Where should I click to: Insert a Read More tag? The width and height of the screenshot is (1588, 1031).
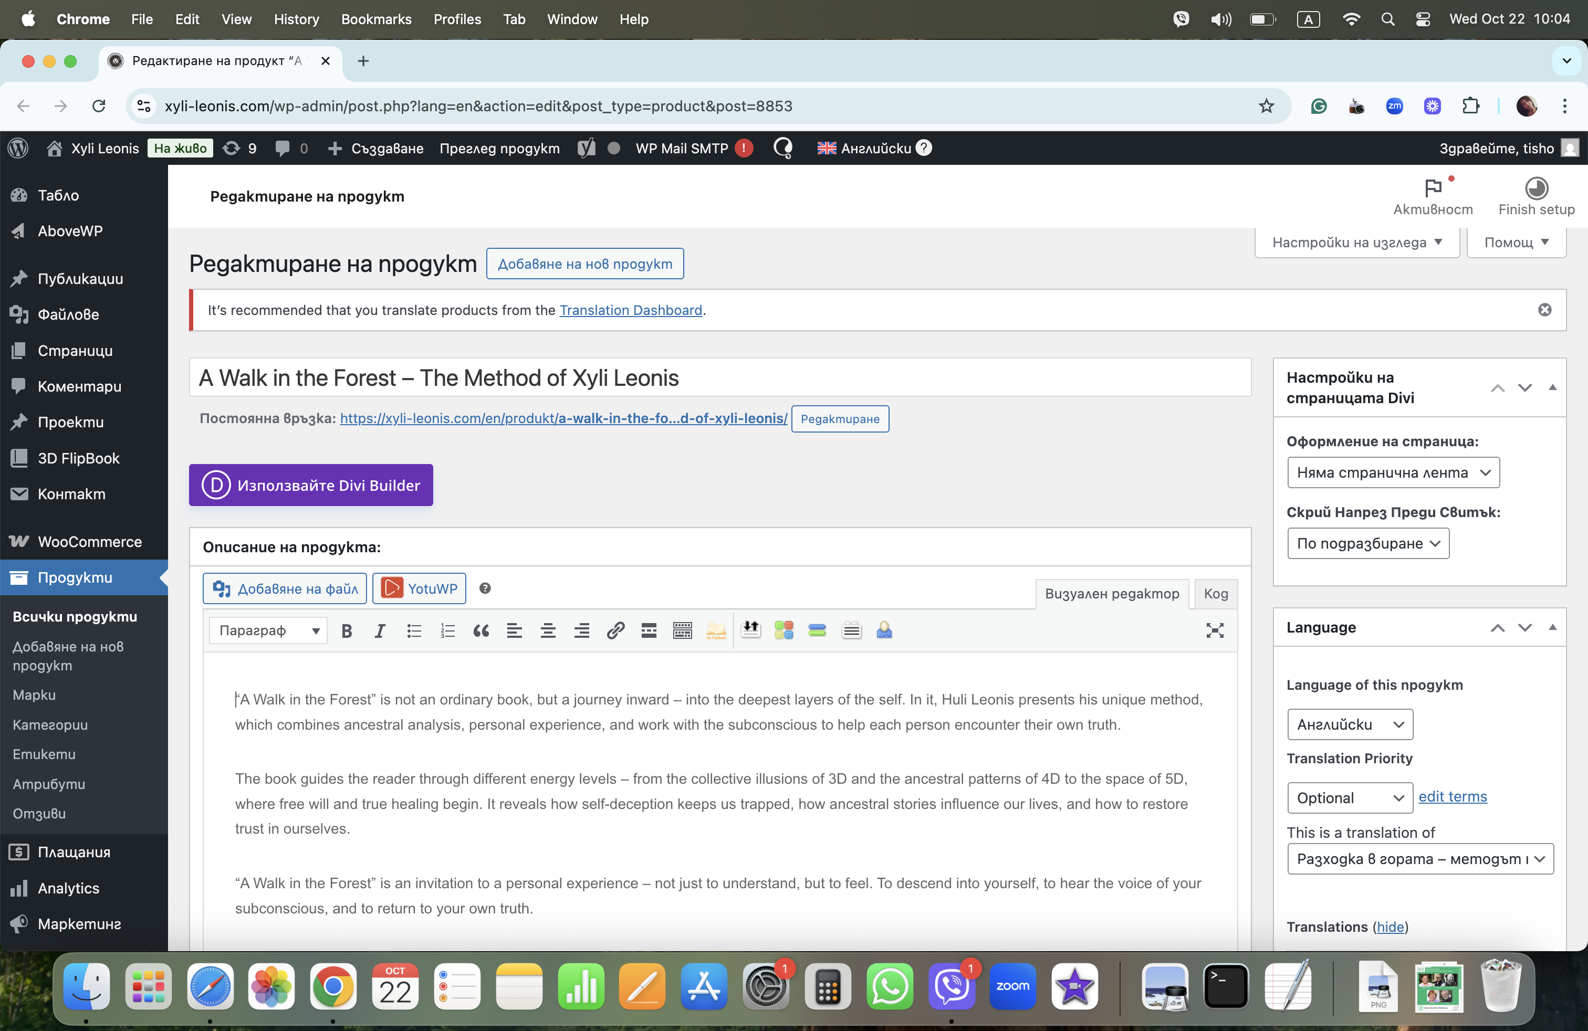coord(649,631)
